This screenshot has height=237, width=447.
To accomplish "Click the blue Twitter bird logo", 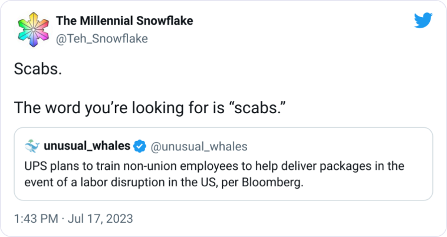I will pyautogui.click(x=423, y=20).
